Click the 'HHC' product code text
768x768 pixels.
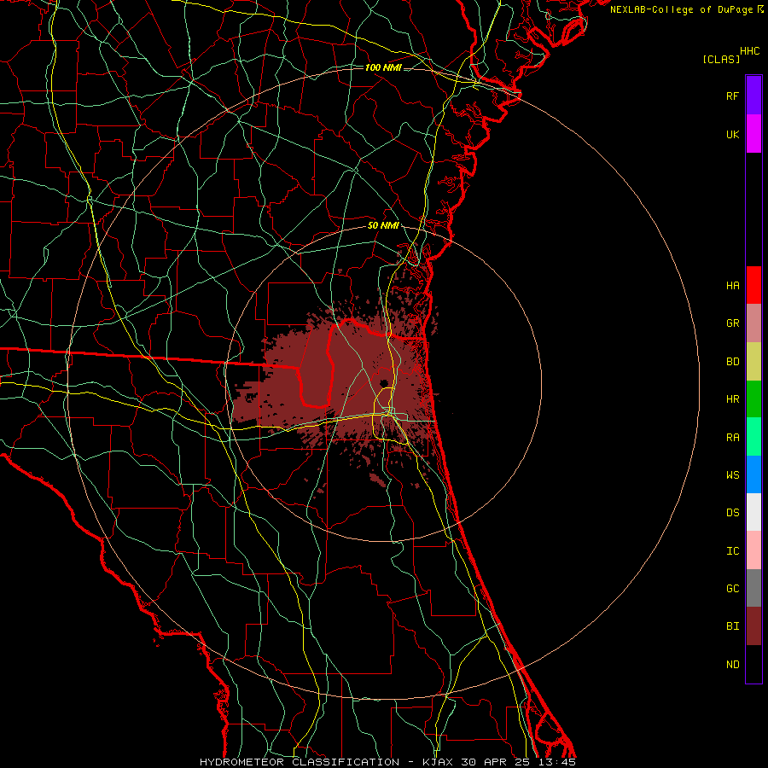(x=750, y=51)
